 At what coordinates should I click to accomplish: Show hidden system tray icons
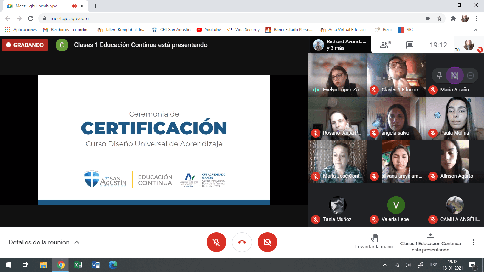coord(385,265)
